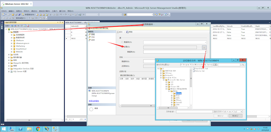Viewport: 271px width, 132px height.
Task: Select the 设备(E) device radio button
Action: (122, 47)
